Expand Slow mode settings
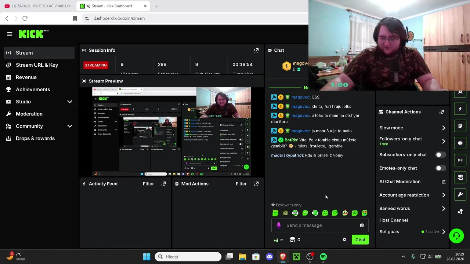The width and height of the screenshot is (470, 264). pyautogui.click(x=444, y=128)
